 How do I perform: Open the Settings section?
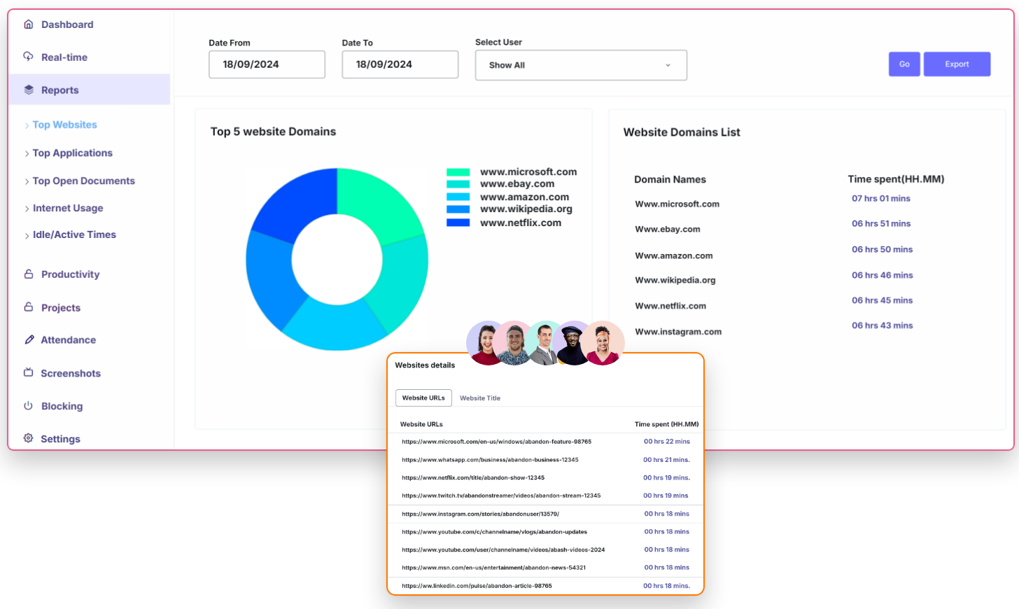(x=60, y=439)
